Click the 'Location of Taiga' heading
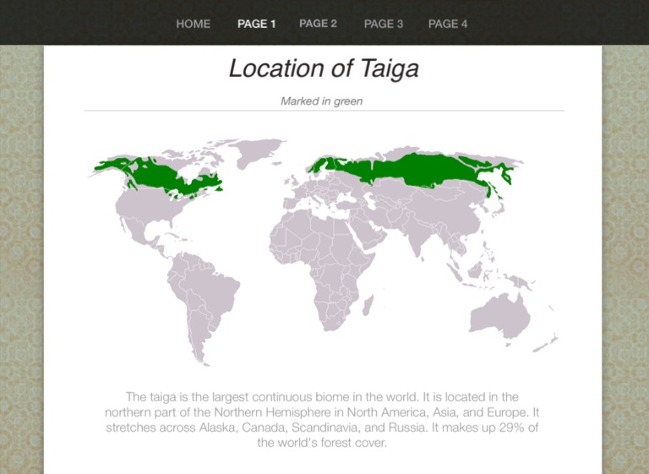The image size is (649, 474). tap(324, 68)
